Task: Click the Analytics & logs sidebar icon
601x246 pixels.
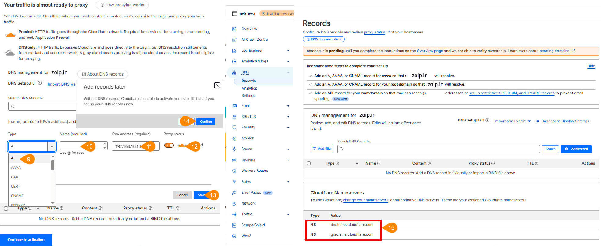Action: pyautogui.click(x=234, y=61)
